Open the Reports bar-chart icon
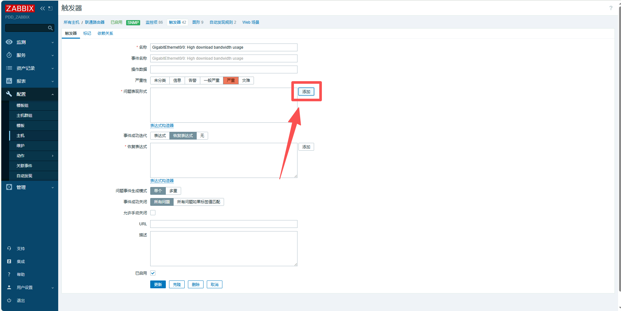 coord(9,81)
